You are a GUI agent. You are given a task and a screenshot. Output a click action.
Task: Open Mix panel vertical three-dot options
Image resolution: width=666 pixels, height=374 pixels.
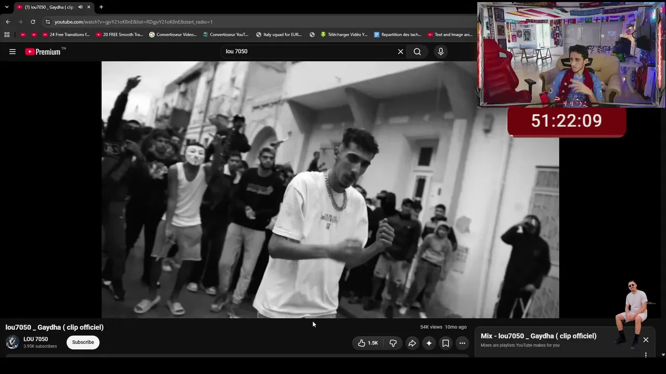click(x=646, y=355)
